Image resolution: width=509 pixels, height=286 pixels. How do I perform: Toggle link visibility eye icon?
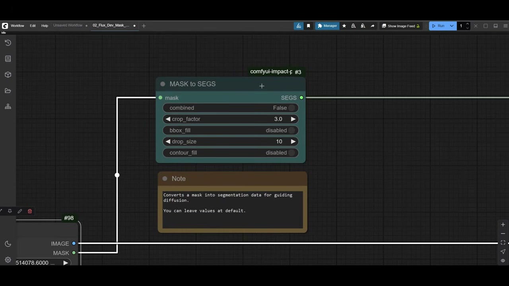(x=503, y=261)
